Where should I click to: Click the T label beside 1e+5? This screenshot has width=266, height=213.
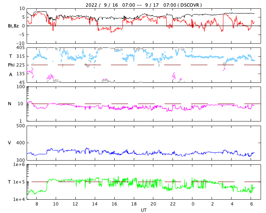(x=10, y=182)
